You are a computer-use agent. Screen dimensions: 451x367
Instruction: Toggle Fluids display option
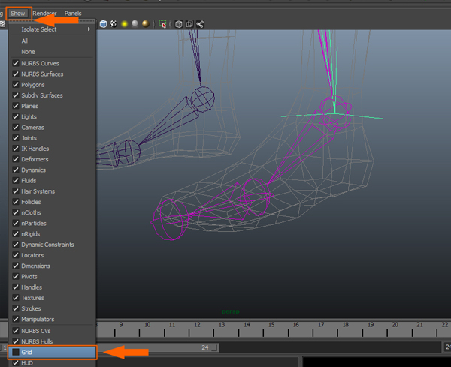tap(52, 181)
